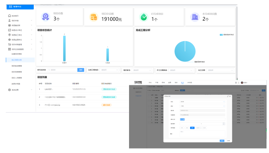Click the green check icon on 已完成项目 card
269x153 pixels.
[144, 17]
